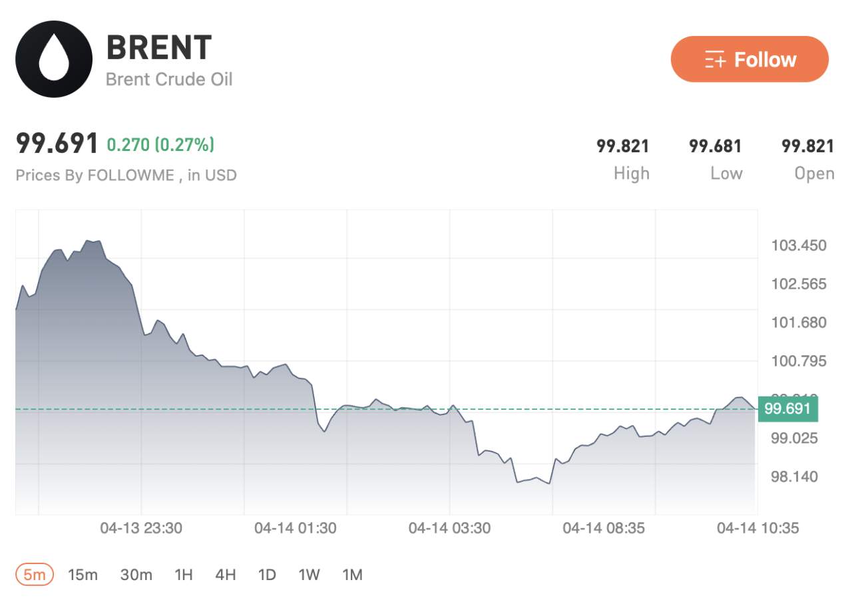Screen dimensions: 852x600
Task: Click the Brent oil drop logo
Action: [x=54, y=59]
